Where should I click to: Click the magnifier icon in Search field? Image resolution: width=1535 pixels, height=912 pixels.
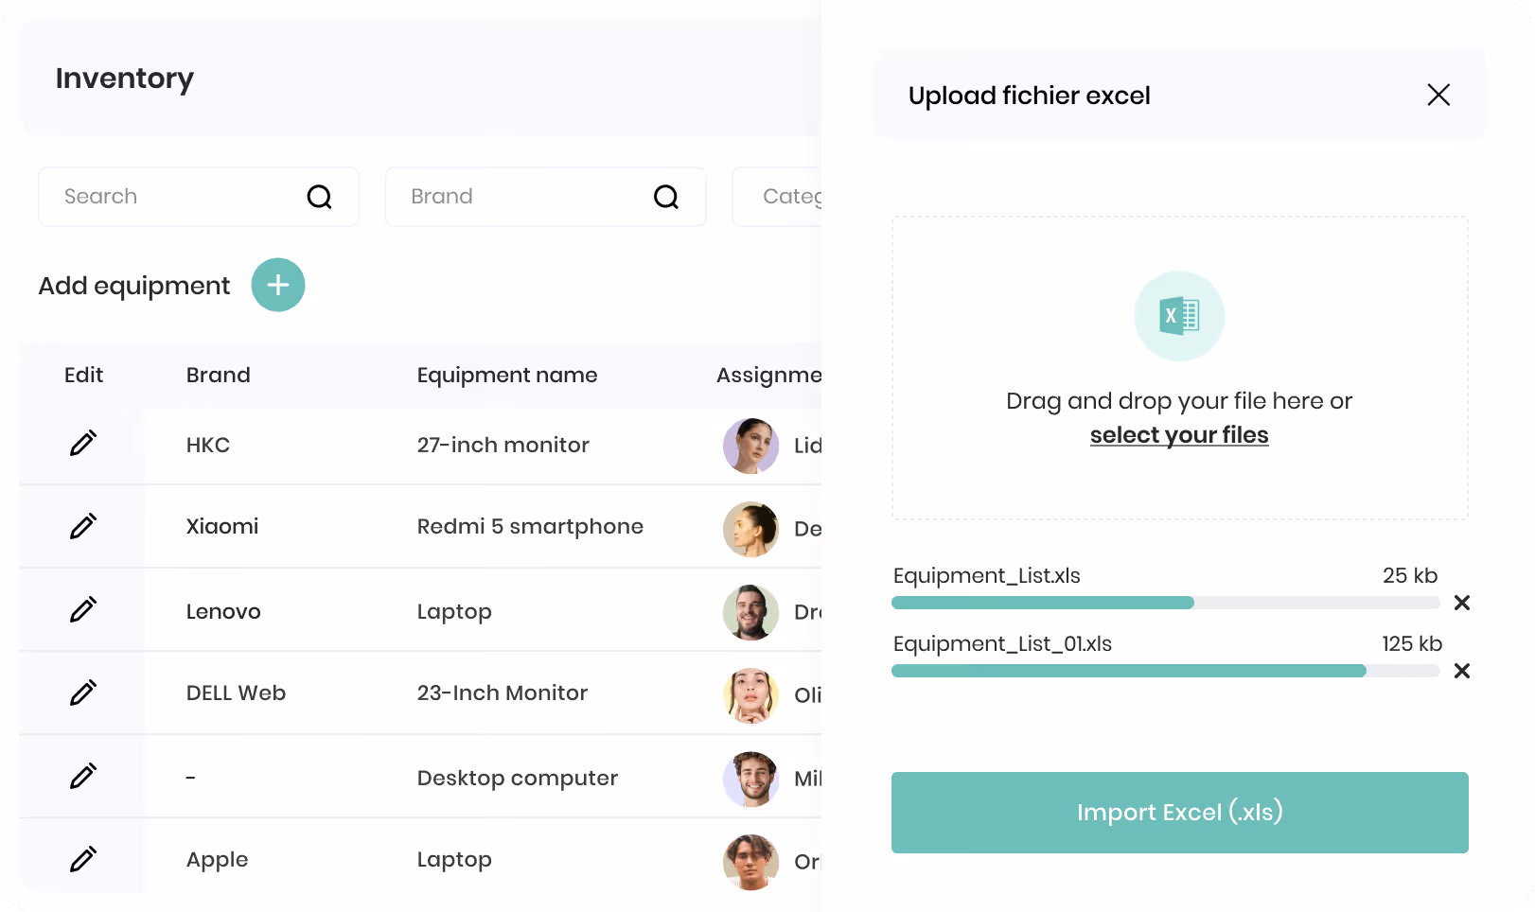click(x=320, y=197)
